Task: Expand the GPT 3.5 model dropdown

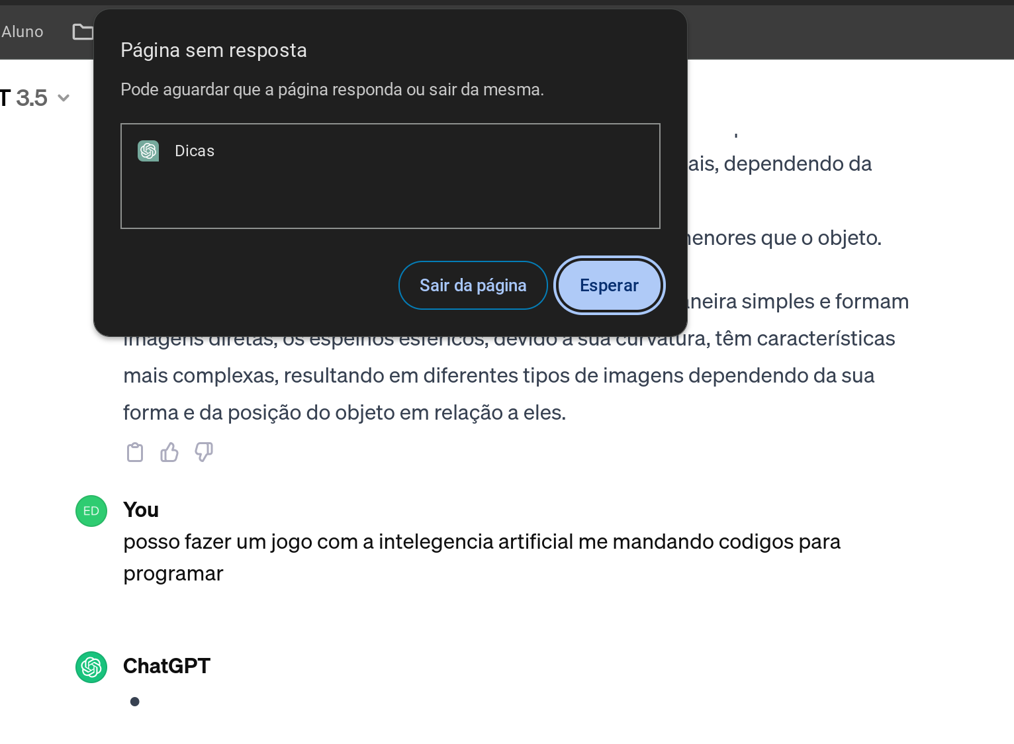Action: (x=64, y=98)
